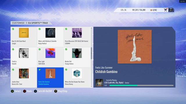Click the Select button label
The image size is (186, 104).
coord(17,91)
